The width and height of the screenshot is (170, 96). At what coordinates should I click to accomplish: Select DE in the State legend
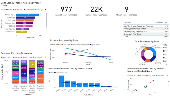click(165, 51)
